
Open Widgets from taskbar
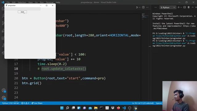point(79,108)
